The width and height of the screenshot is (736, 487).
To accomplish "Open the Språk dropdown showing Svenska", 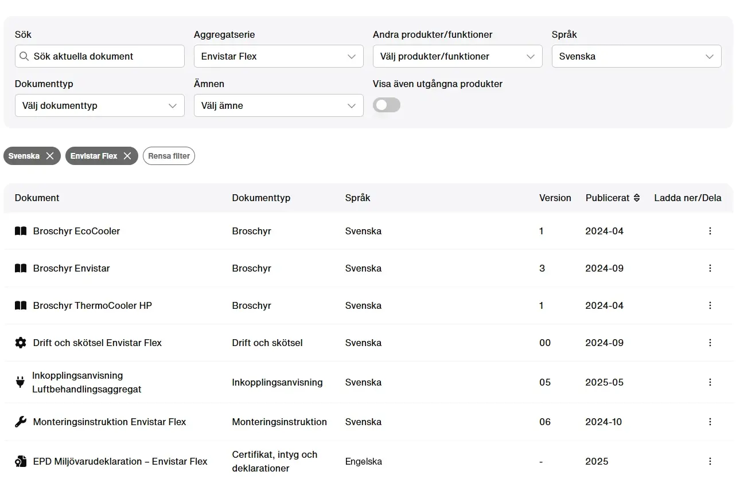I will pyautogui.click(x=636, y=56).
